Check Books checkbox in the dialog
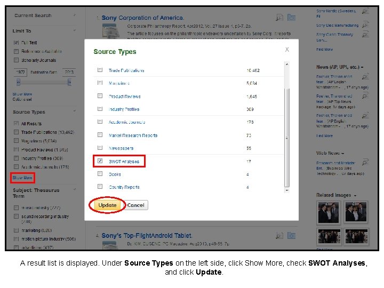 100,174
